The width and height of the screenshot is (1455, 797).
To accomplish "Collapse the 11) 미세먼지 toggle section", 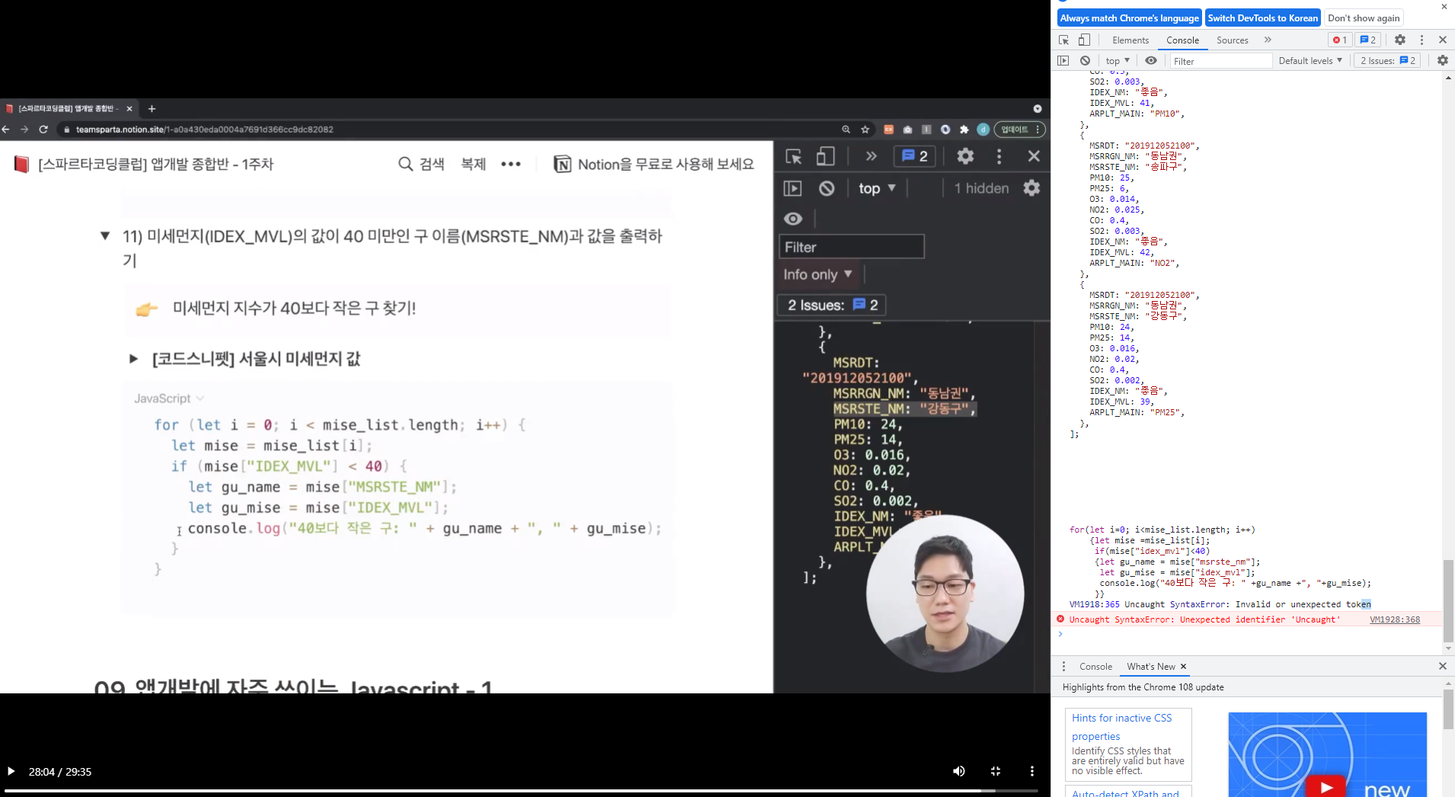I will (105, 236).
